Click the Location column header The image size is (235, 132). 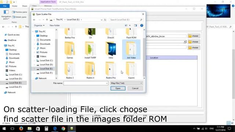(x=154, y=58)
